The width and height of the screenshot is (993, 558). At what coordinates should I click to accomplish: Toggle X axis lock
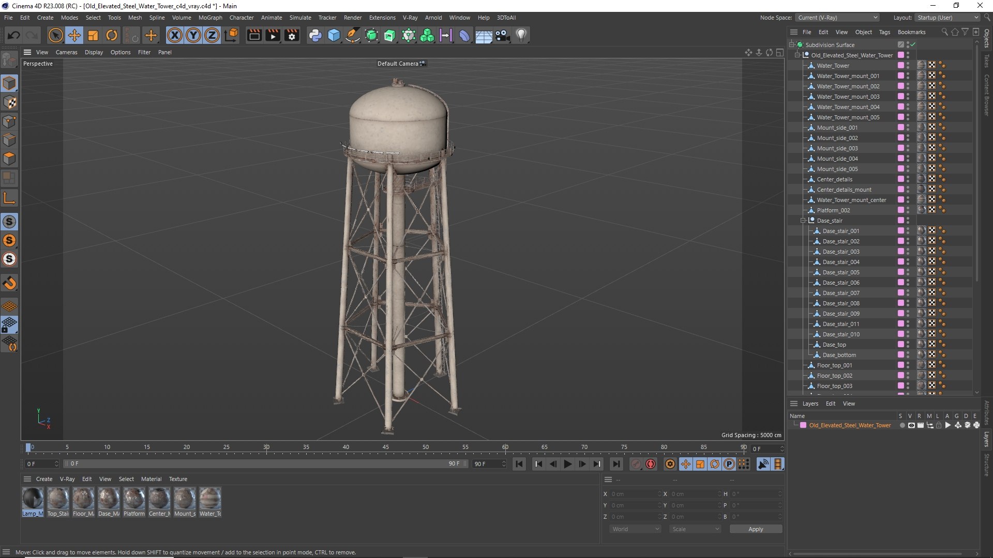coord(175,35)
